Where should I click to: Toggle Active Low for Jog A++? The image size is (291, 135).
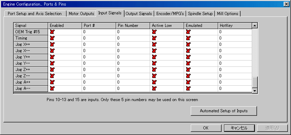pos(154,82)
